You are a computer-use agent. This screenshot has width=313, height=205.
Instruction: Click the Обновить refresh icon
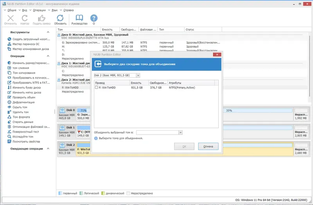coord(60,18)
